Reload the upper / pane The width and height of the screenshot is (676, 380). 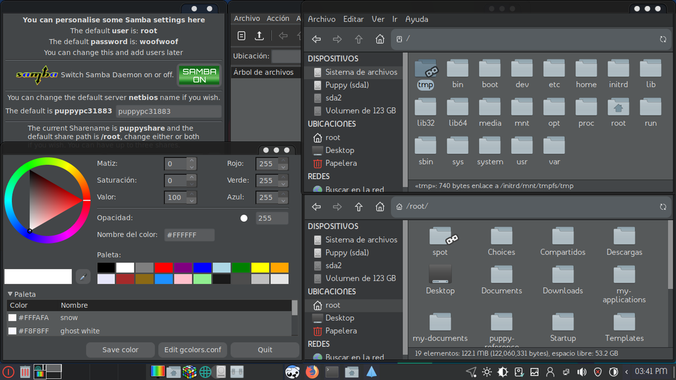pos(663,39)
